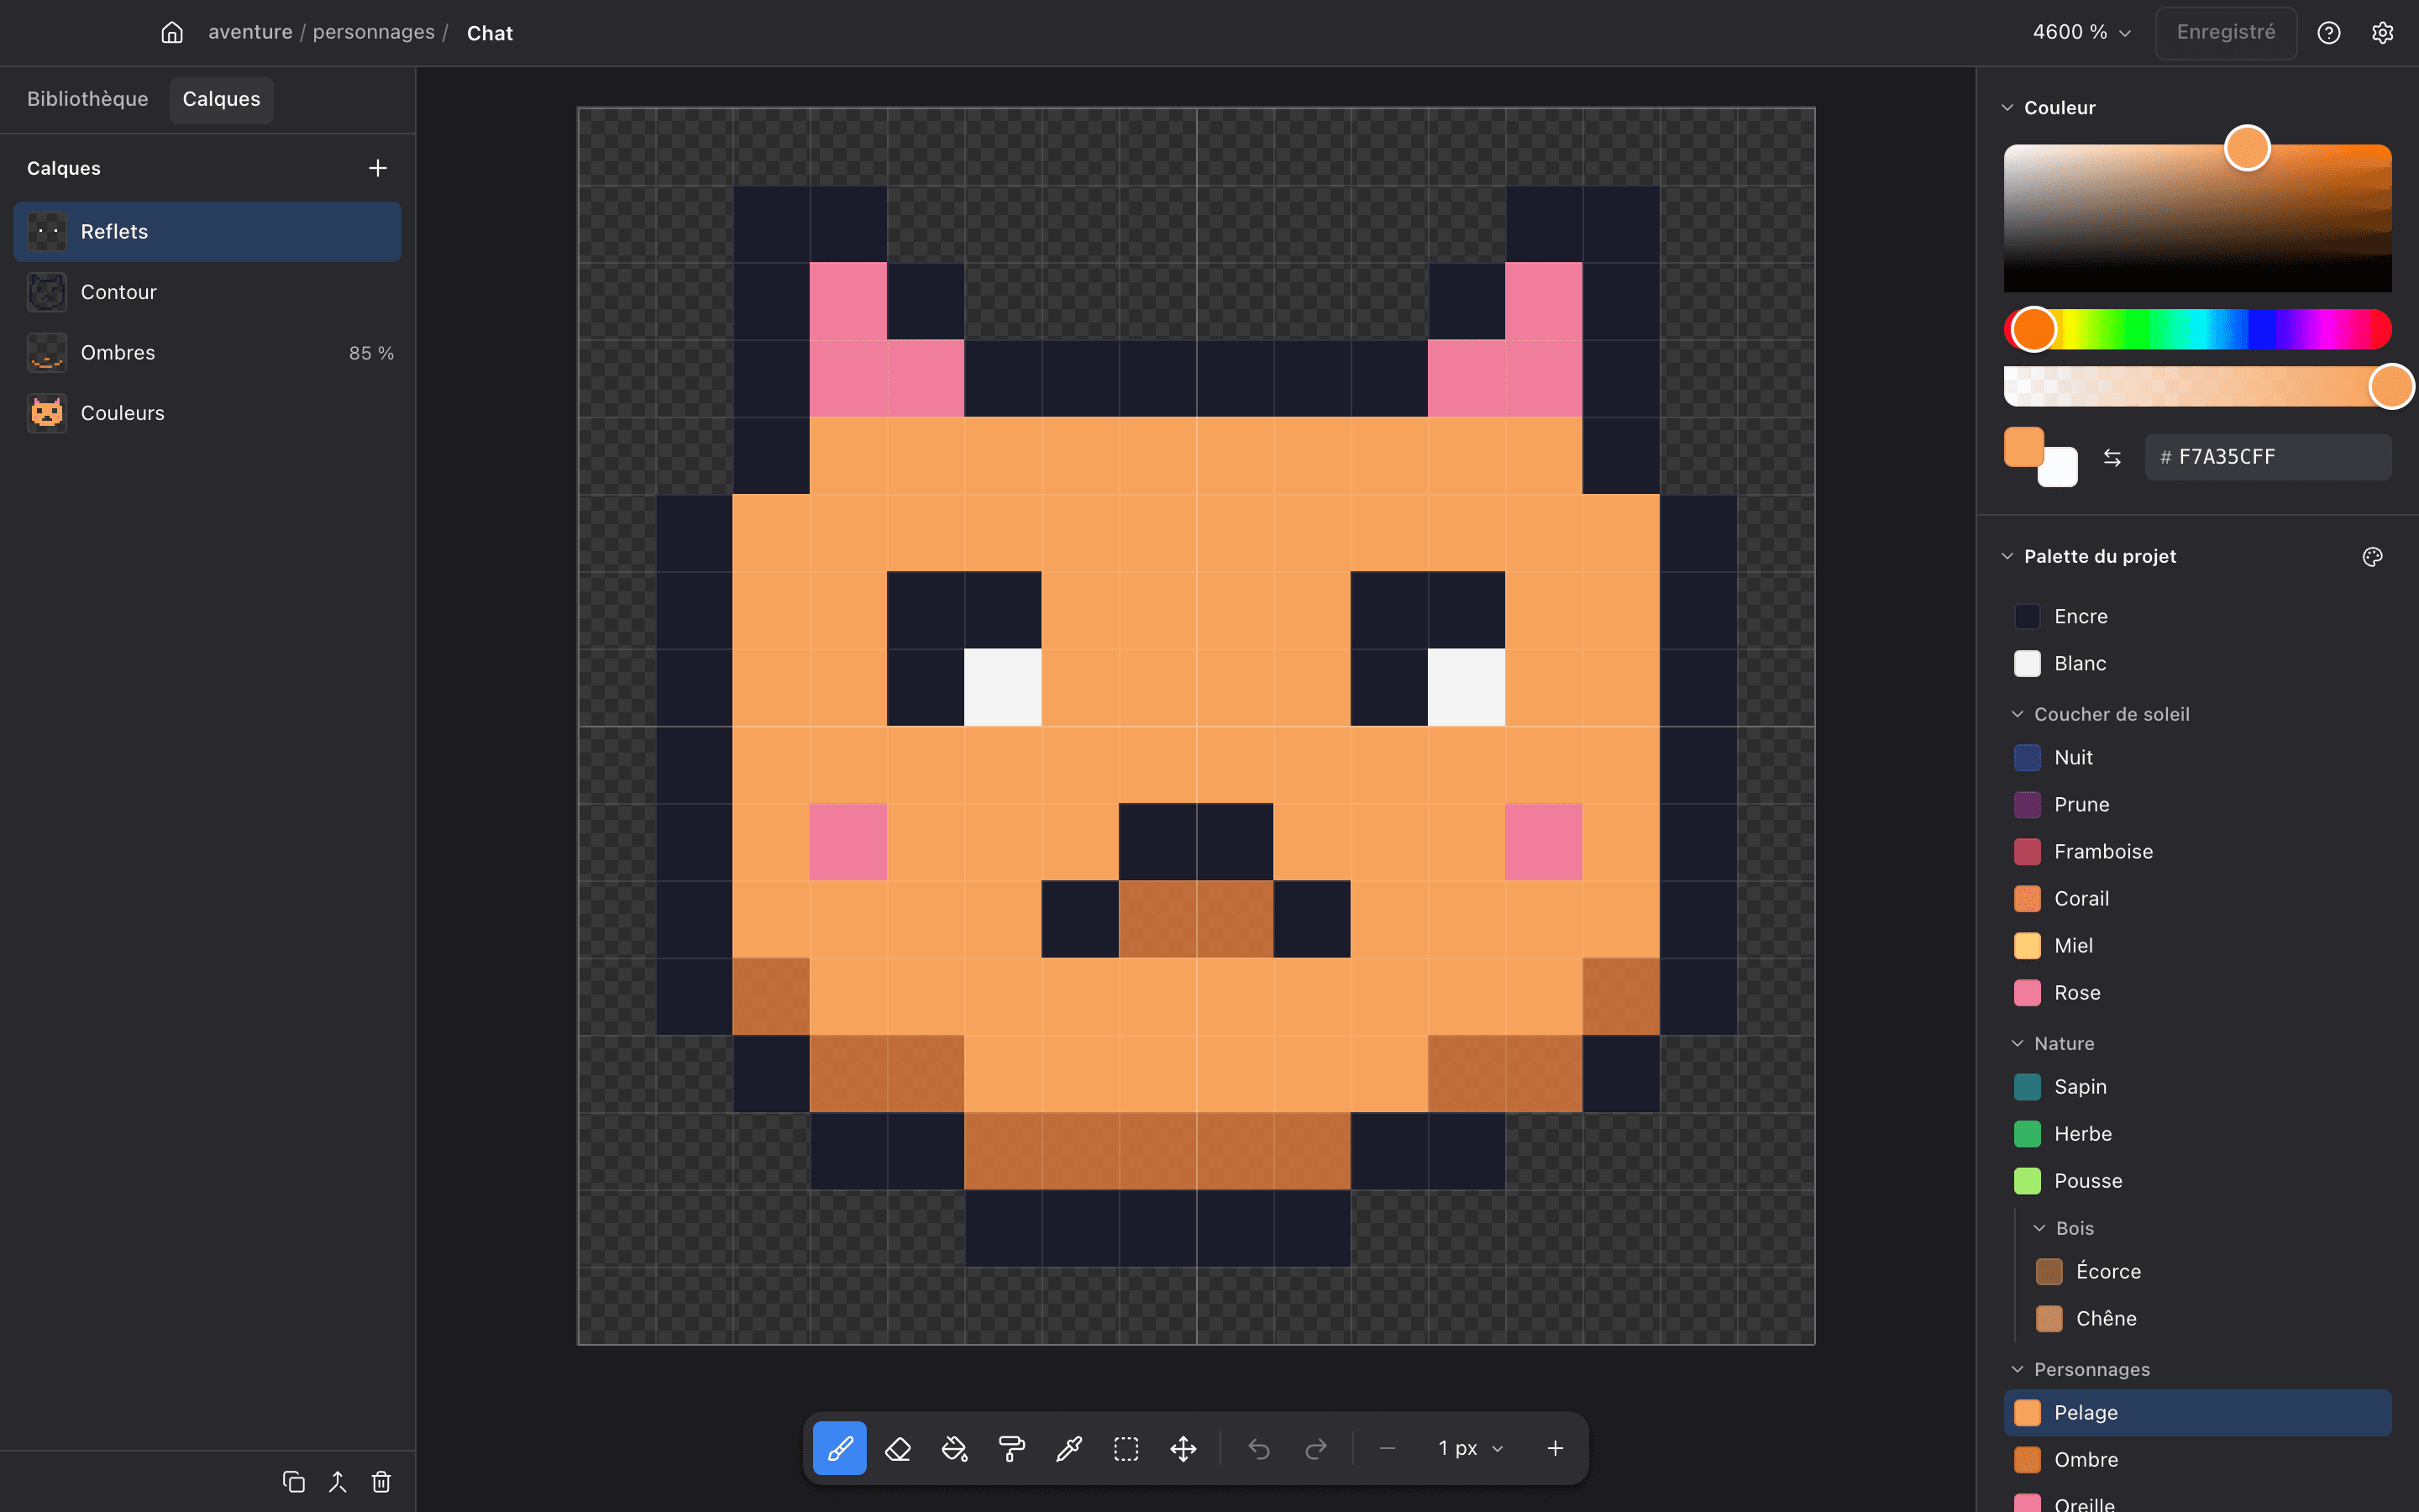This screenshot has height=1512, width=2419.
Task: Click the 85 % opacity value on Ombres
Action: coord(371,353)
